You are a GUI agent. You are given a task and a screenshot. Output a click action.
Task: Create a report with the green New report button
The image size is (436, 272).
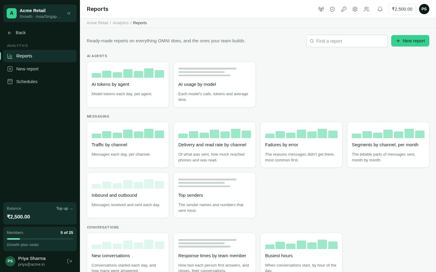click(410, 41)
